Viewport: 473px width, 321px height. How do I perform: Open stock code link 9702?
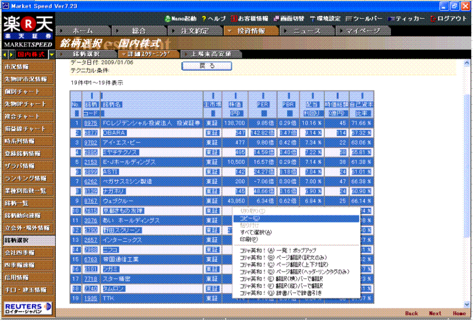(91, 142)
